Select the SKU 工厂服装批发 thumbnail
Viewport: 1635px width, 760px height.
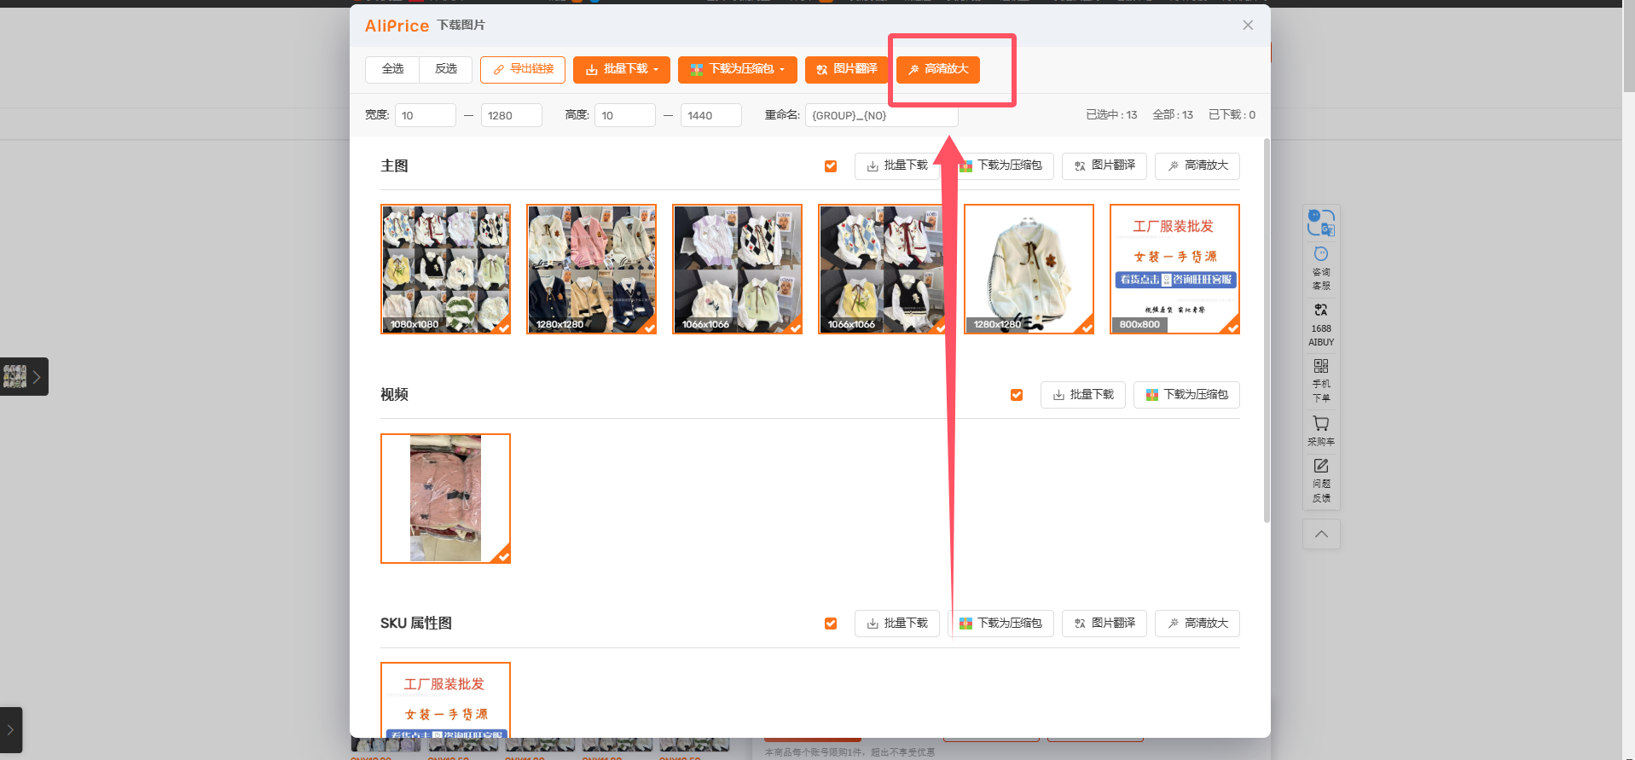445,699
